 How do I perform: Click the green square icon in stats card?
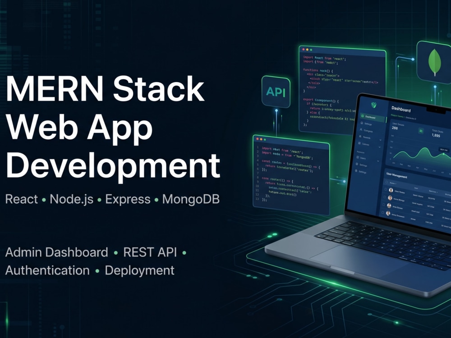421,131
